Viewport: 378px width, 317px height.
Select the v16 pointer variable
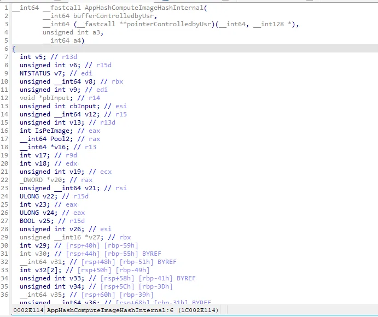(x=59, y=147)
